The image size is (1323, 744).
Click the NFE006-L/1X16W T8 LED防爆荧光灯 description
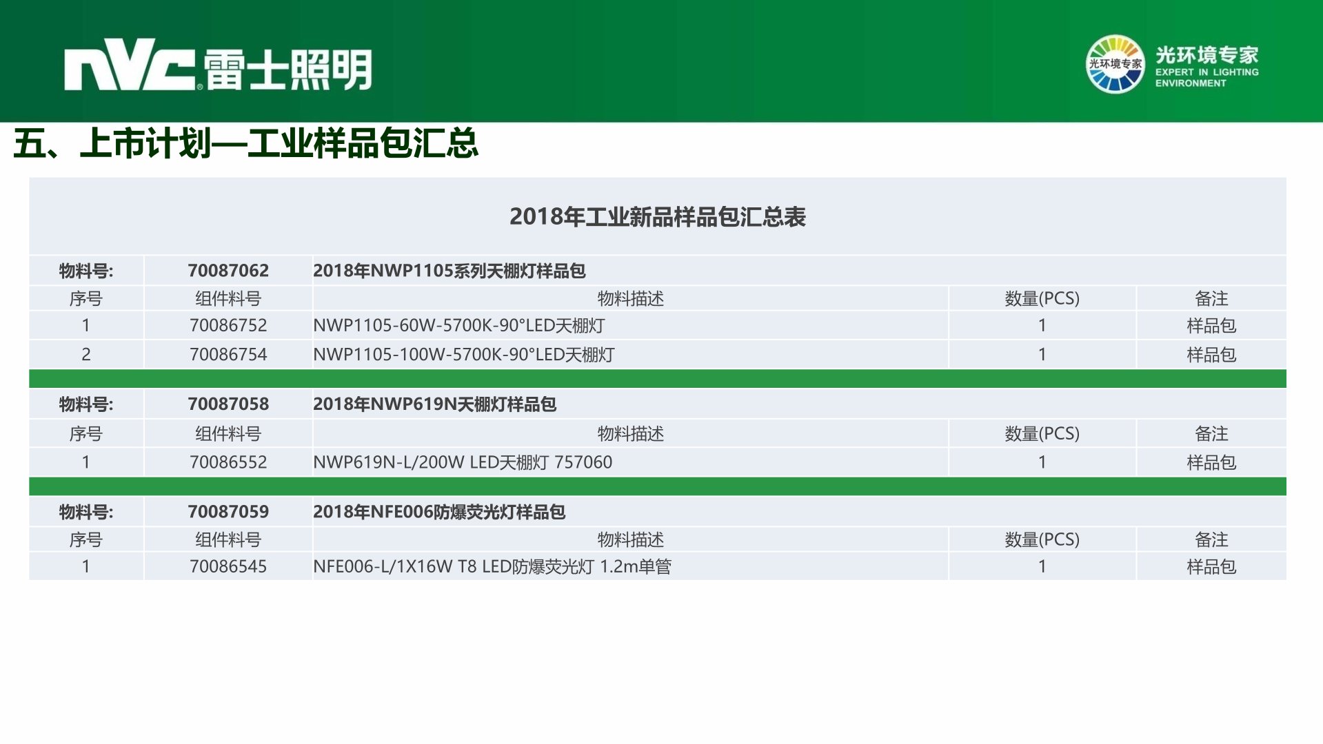(x=492, y=566)
